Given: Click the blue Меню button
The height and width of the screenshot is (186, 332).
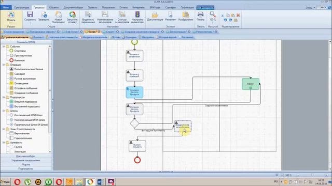Looking at the screenshot, I should pyautogui.click(x=6, y=8).
